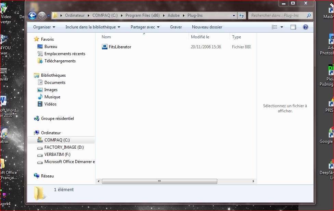This screenshot has width=334, height=211.
Task: Open Microsoft Office Démarrer drive entry
Action: point(69,162)
